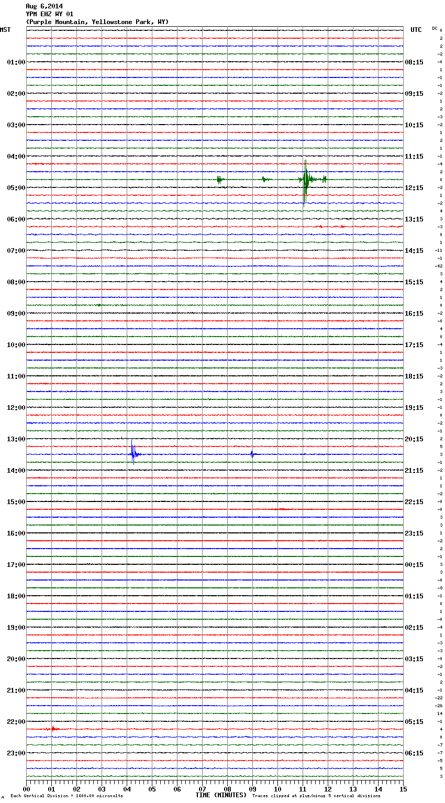Image resolution: width=445 pixels, height=803 pixels.
Task: Select the 05:00 MST time label
Action: click(x=16, y=188)
